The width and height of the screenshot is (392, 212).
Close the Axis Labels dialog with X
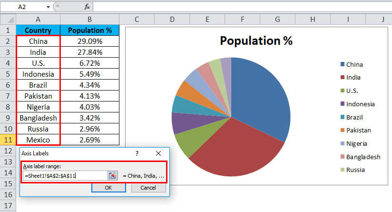(x=158, y=153)
